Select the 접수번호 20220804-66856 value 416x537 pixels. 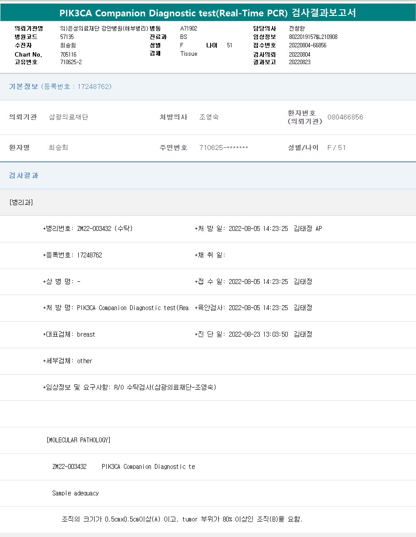(x=308, y=46)
